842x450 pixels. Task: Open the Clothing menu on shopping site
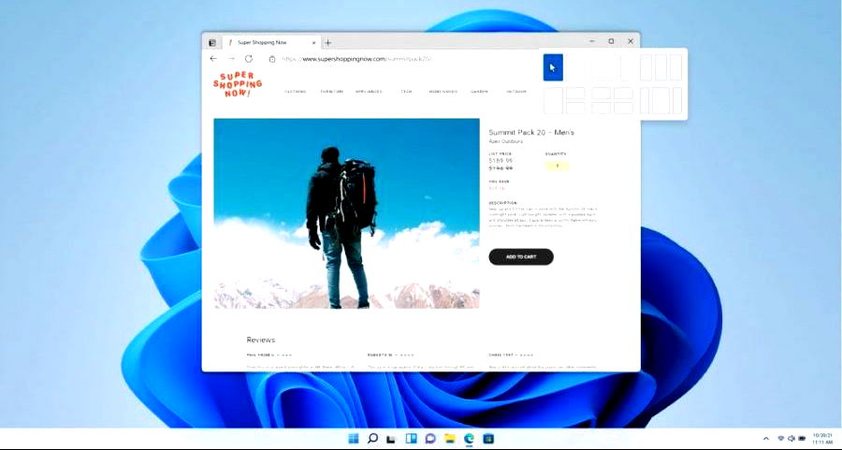pos(296,92)
